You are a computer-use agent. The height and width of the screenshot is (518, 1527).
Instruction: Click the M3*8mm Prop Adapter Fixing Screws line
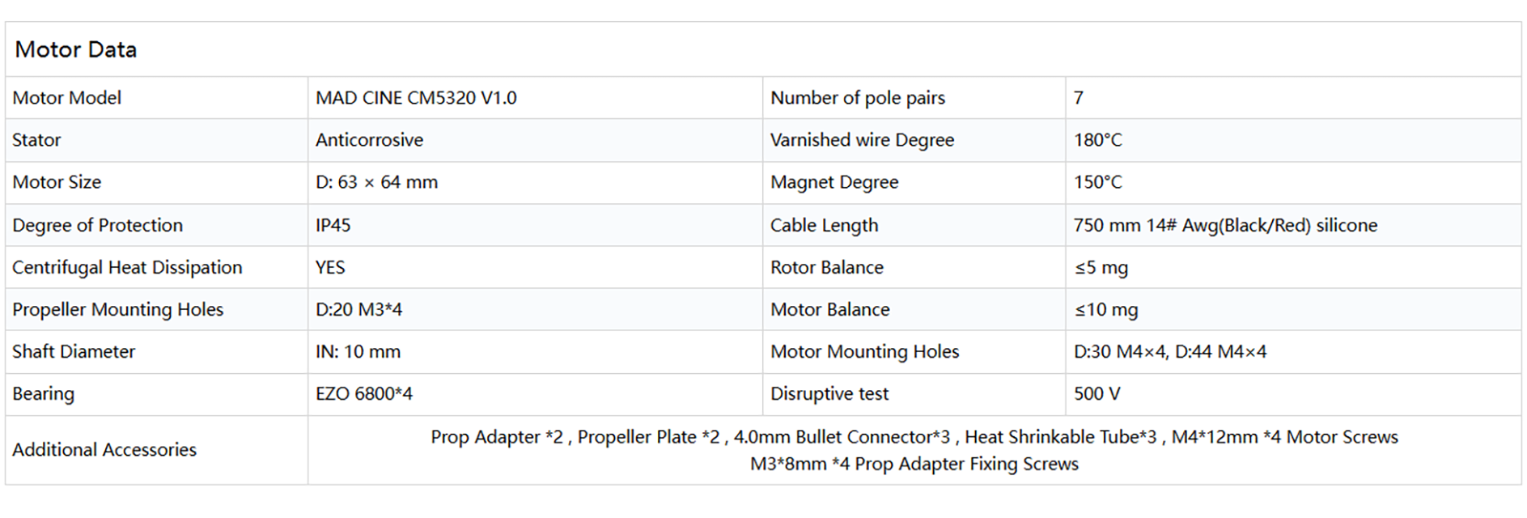(x=914, y=464)
